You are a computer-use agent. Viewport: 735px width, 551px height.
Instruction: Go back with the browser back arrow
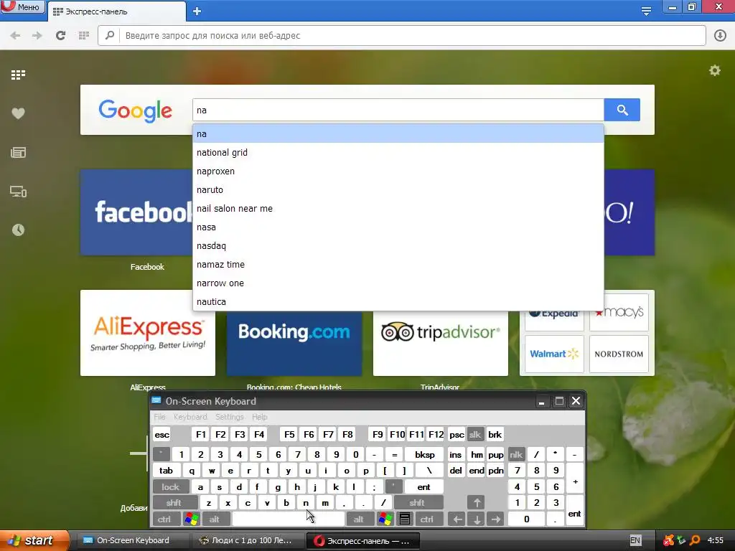coord(16,36)
